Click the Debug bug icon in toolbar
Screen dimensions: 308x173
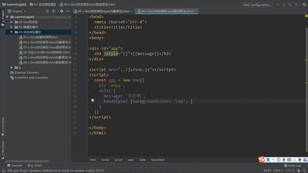click(284, 4)
